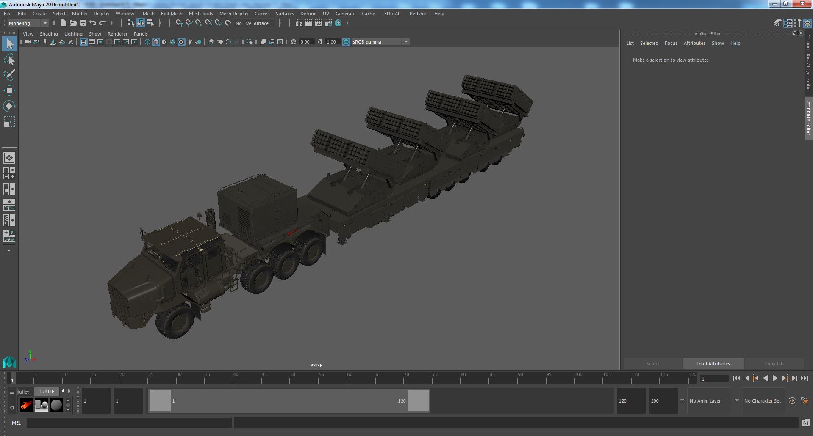
Task: Toggle wireframe shading in viewport
Action: (x=147, y=42)
